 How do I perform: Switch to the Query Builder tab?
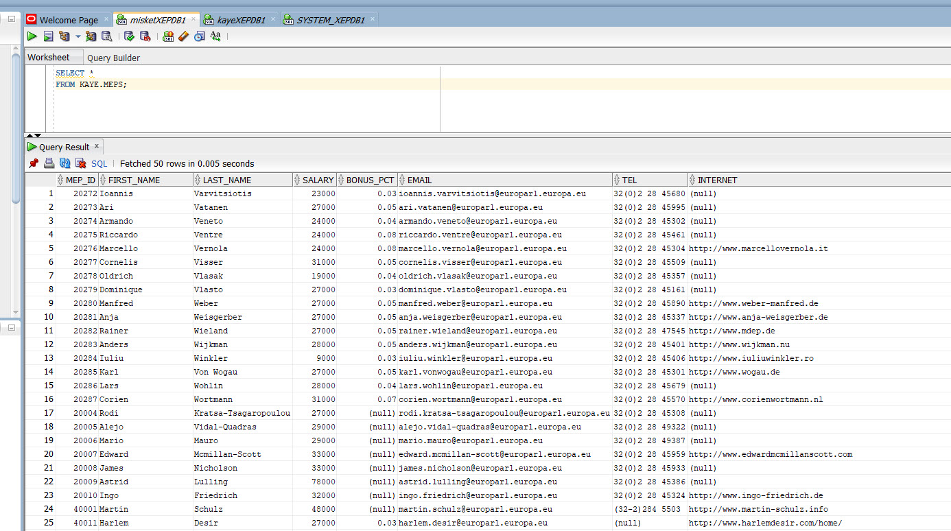[x=113, y=58]
